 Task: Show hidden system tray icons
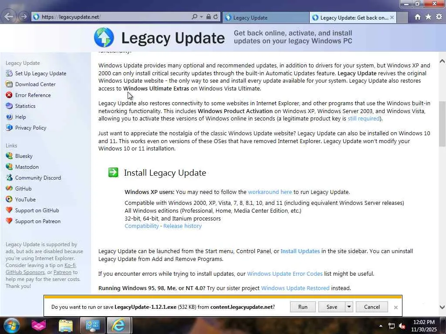click(x=381, y=326)
